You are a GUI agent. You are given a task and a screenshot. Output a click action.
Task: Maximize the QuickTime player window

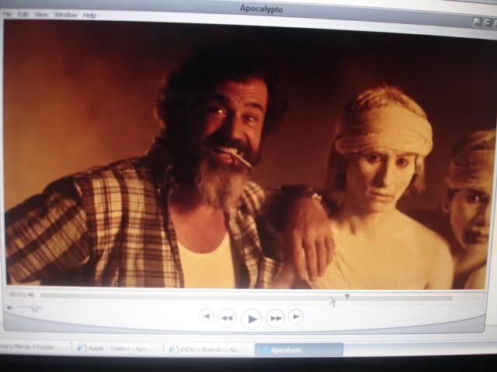pos(488,23)
